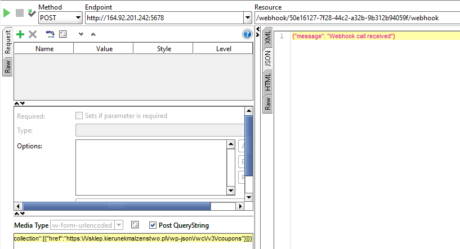The width and height of the screenshot is (460, 249).
Task: Click the icon right of the URL parameters icon
Action: 63,34
